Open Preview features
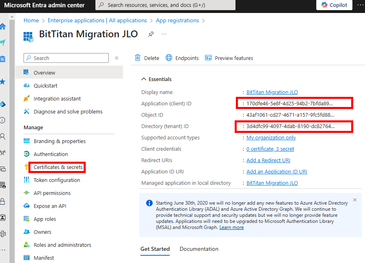Viewport: 365px width, 263px height. (x=229, y=58)
